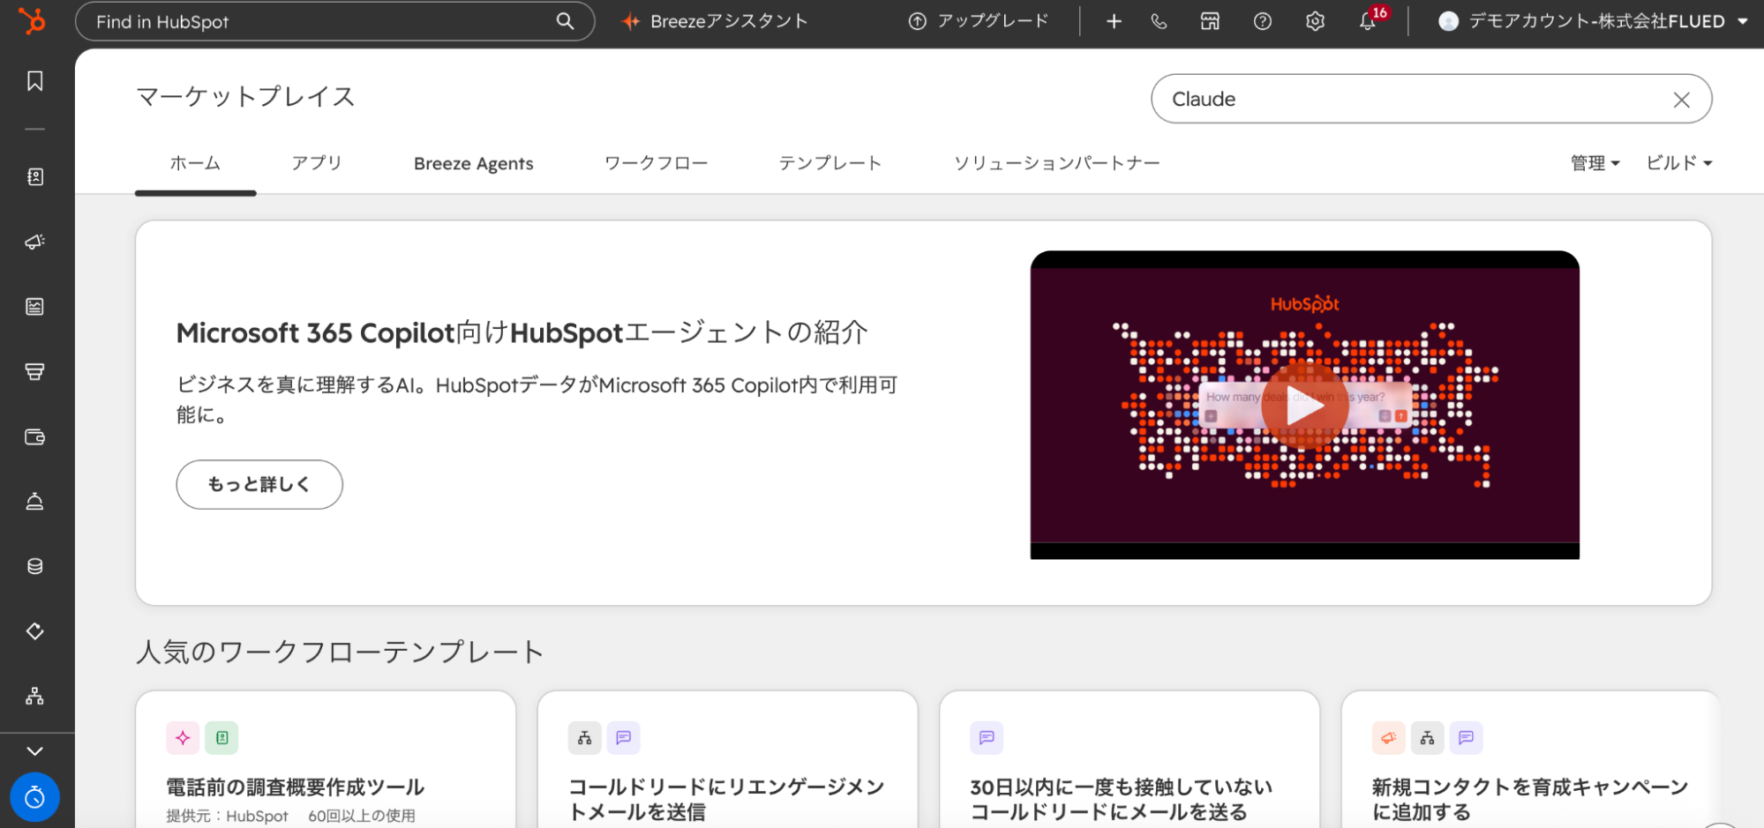1764x828 pixels.
Task: Open the marketplace storefront icon in header
Action: 1210,21
